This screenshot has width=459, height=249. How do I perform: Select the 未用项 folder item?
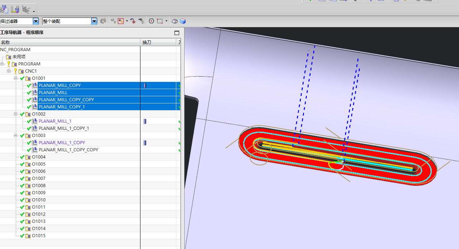pos(19,57)
